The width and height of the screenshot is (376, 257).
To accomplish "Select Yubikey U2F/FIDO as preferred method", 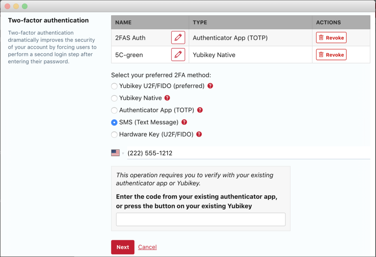I will click(114, 86).
